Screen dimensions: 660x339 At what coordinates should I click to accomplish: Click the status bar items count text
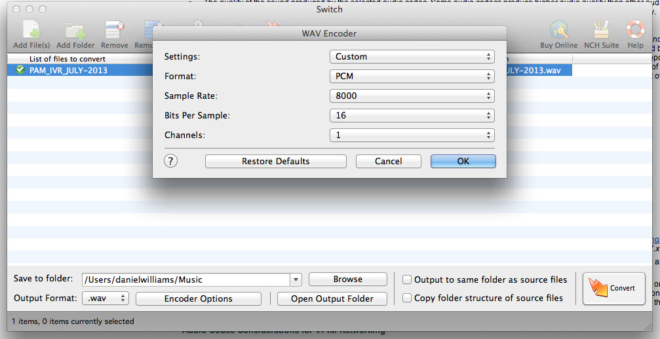(73, 321)
